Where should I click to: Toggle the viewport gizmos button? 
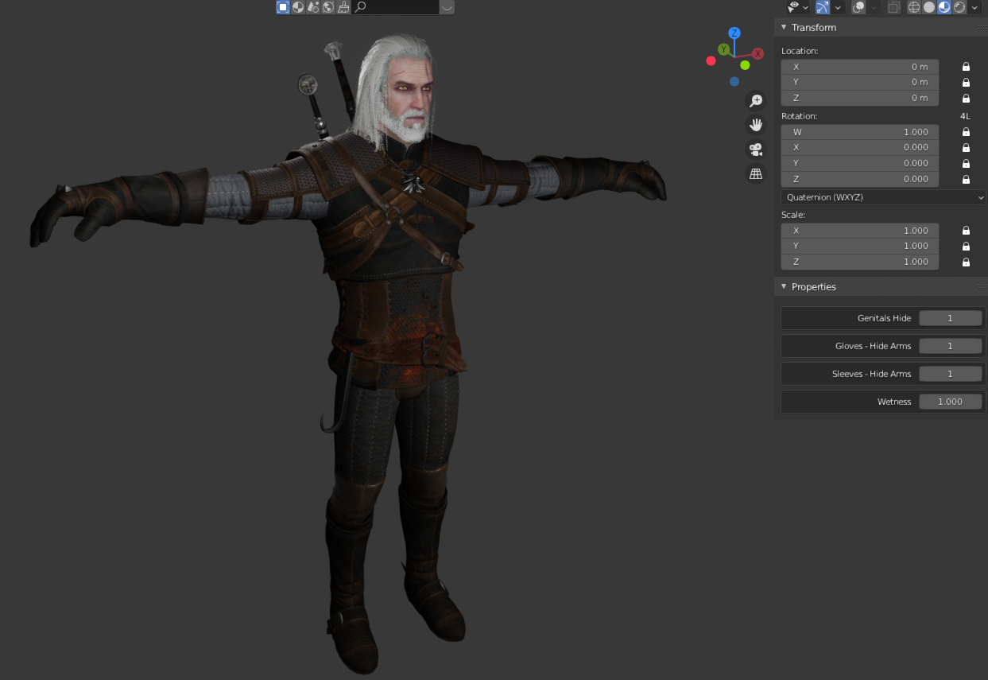click(823, 7)
